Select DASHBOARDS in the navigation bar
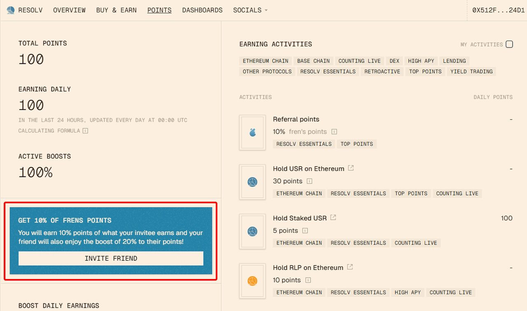Screen dimensions: 527x311 click(x=202, y=10)
